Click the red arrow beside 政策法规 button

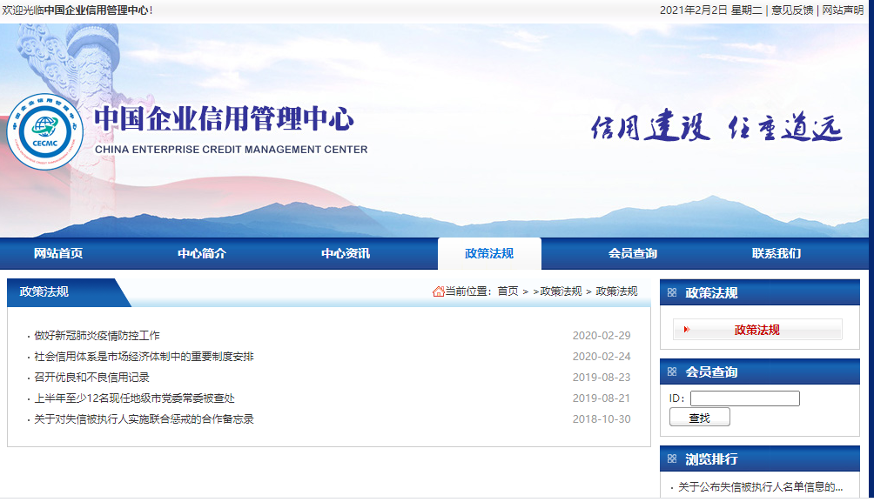687,329
